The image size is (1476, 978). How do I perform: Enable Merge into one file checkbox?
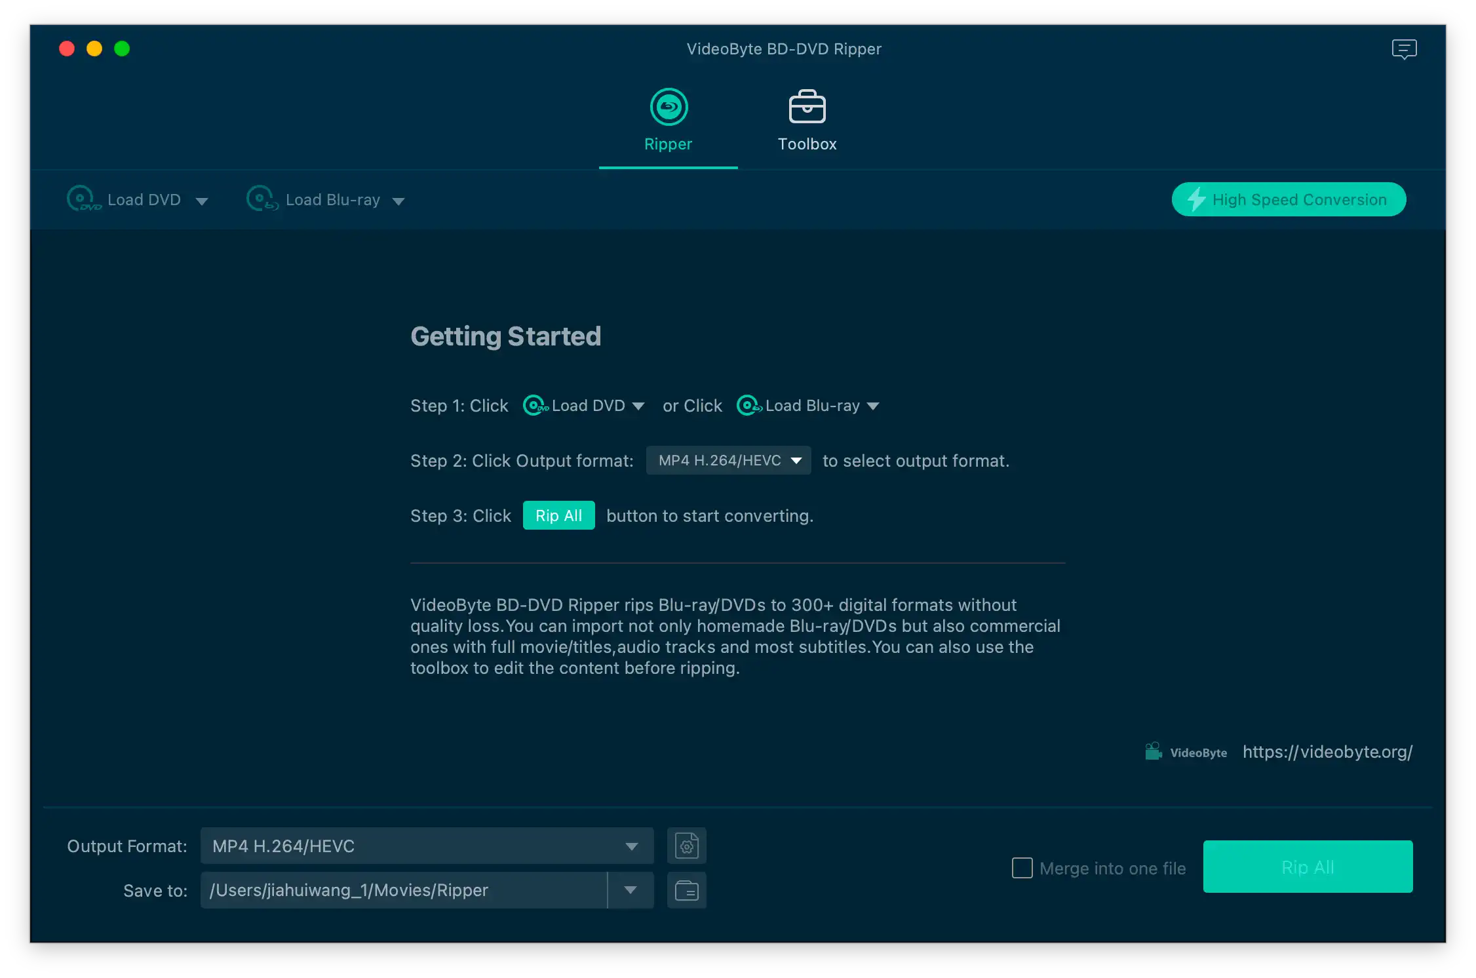[x=1022, y=868]
